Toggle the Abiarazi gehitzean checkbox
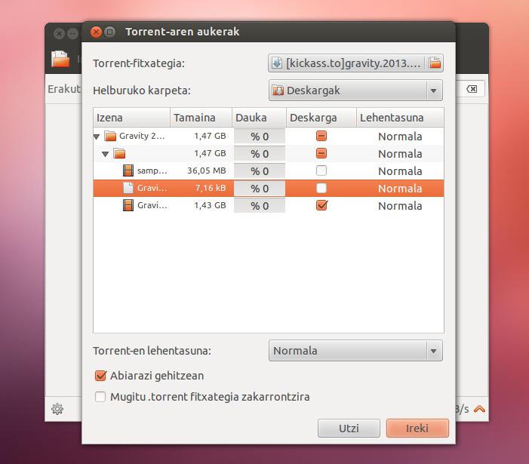Image resolution: width=529 pixels, height=464 pixels. pyautogui.click(x=100, y=376)
